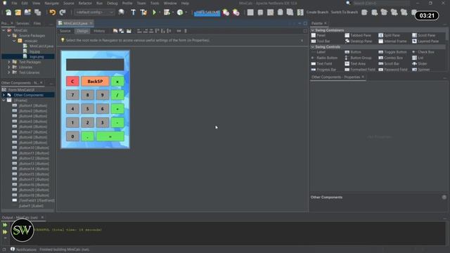Pick the Check Box palette item
Image resolution: width=450 pixels, height=253 pixels.
(x=423, y=52)
